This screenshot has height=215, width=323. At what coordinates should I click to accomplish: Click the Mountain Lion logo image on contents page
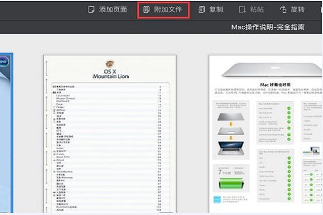110,64
